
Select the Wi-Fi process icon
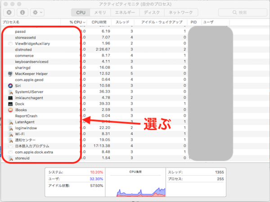(11, 134)
